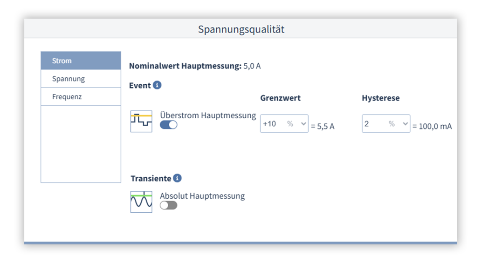Open the Hysterese unit dropdown
The width and height of the screenshot is (481, 263).
(398, 124)
